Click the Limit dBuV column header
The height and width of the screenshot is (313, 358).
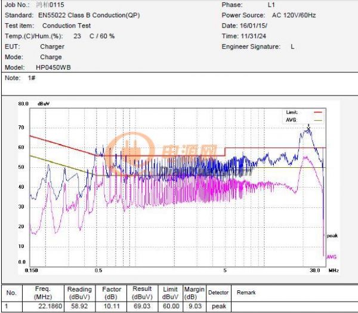(x=170, y=293)
